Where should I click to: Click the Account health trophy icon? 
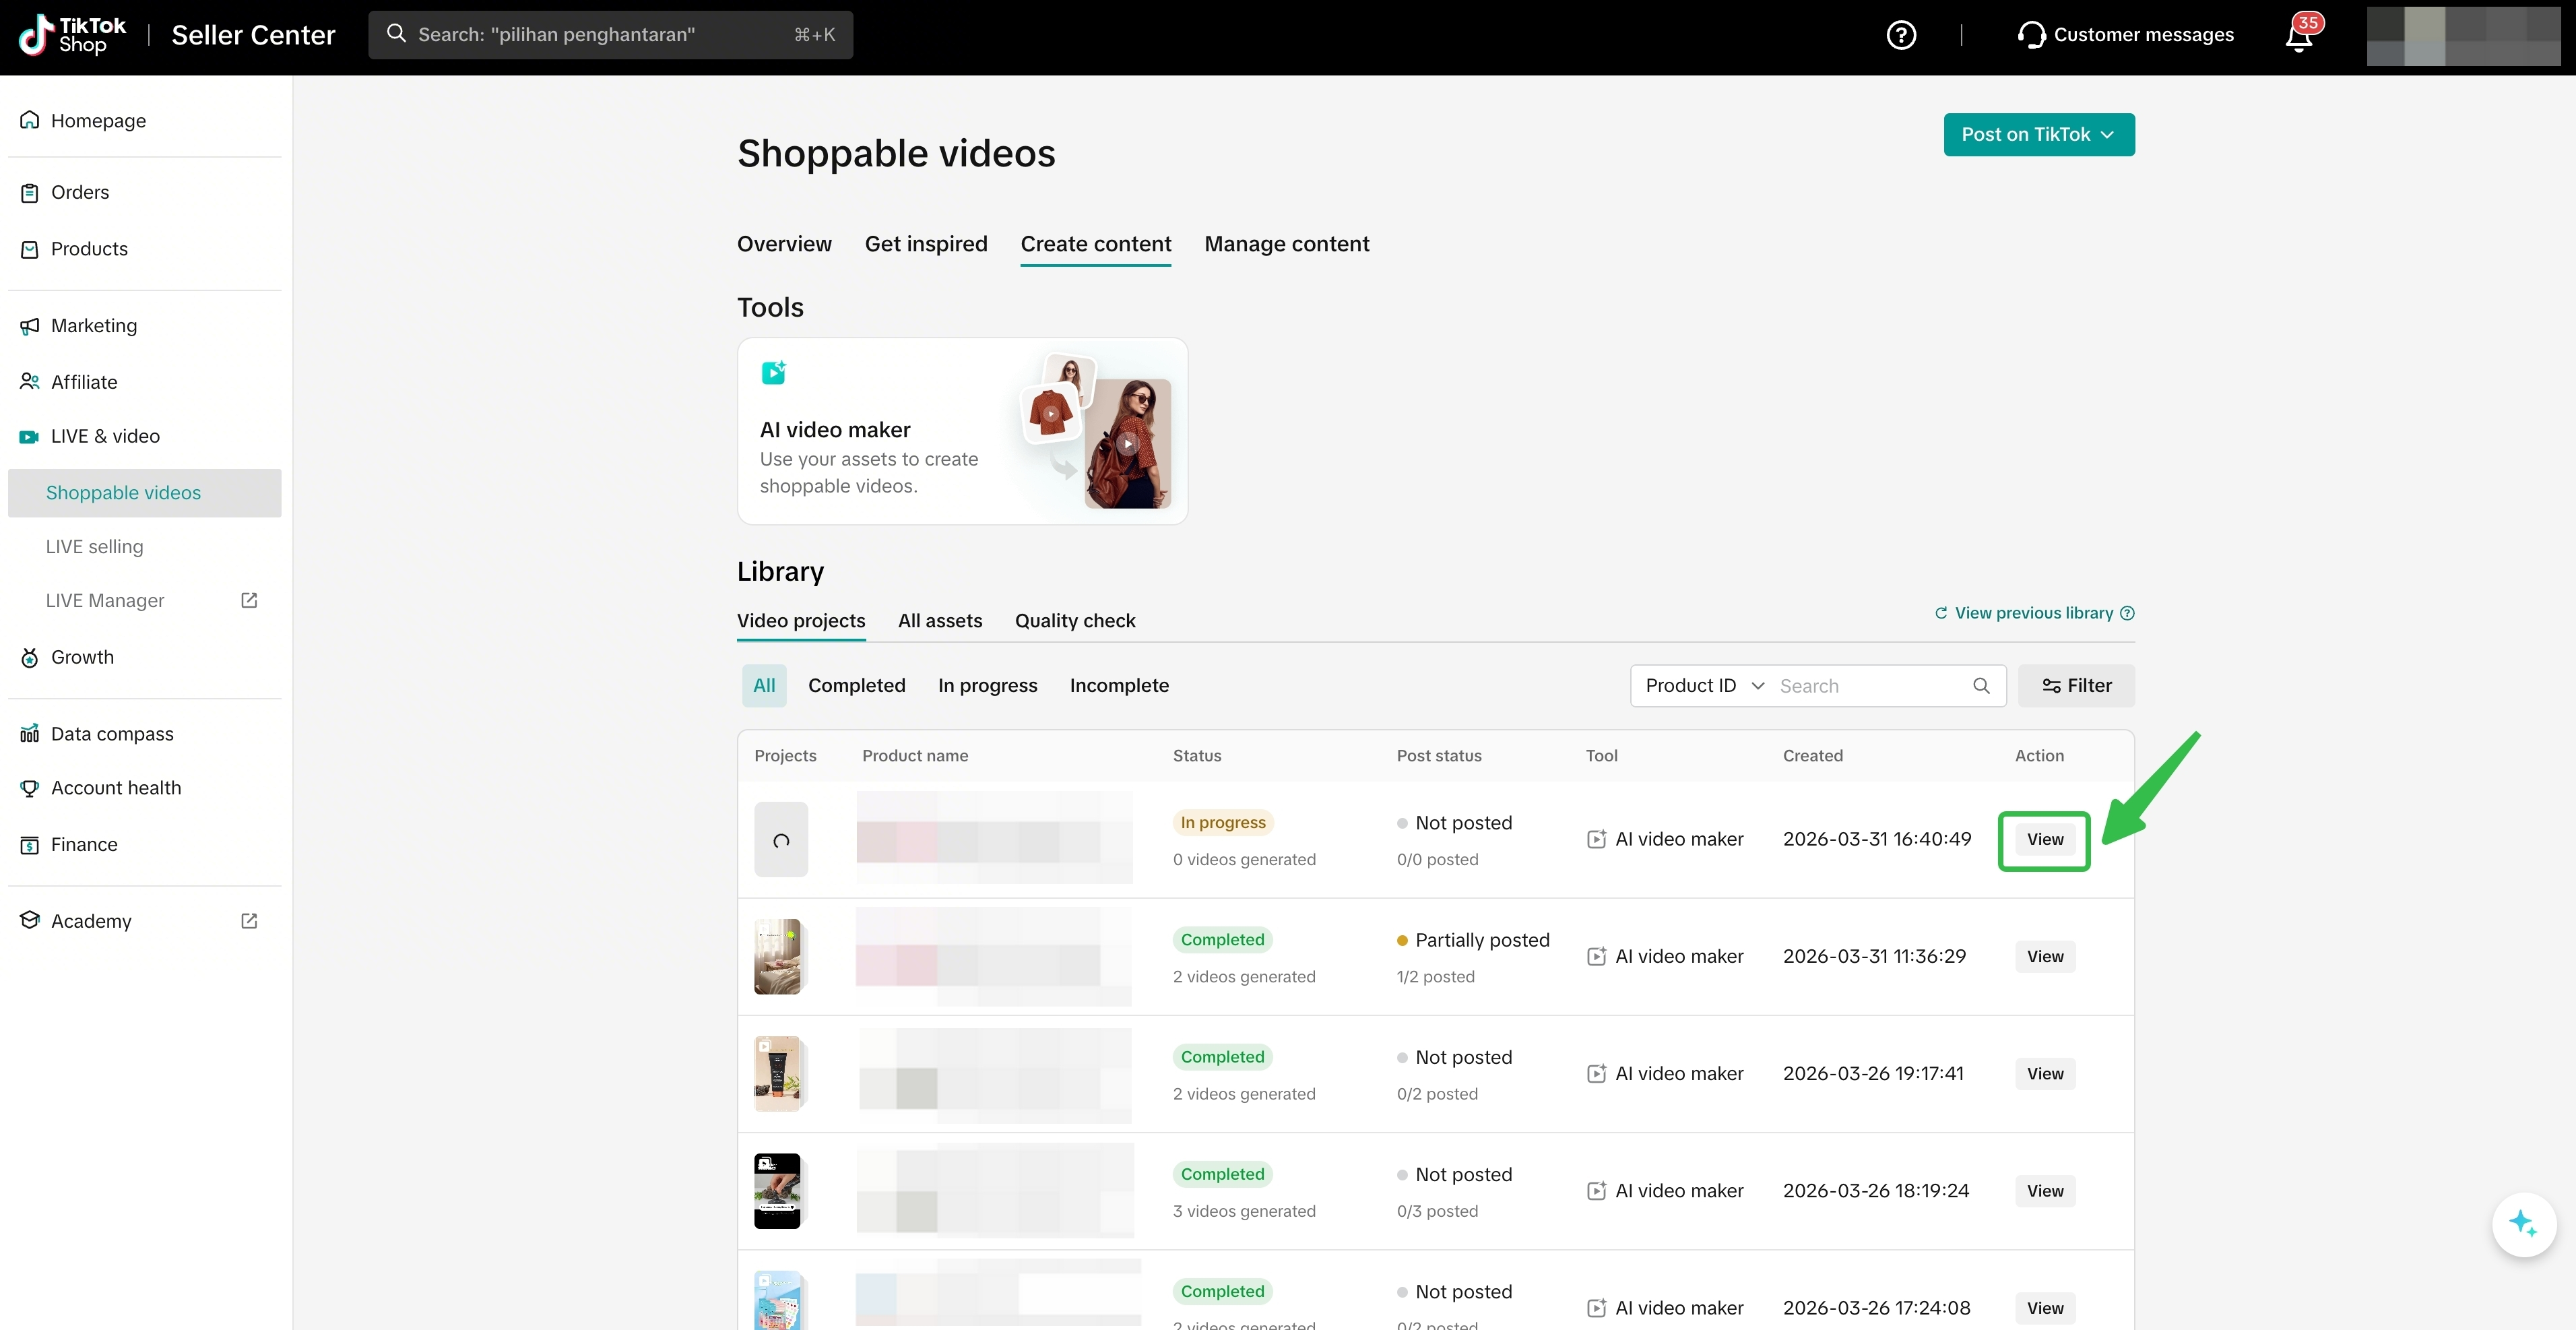point(30,788)
